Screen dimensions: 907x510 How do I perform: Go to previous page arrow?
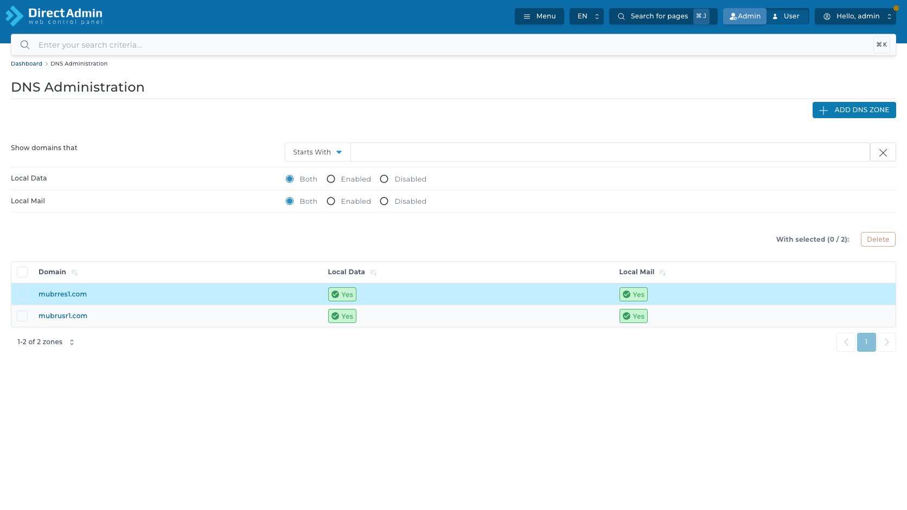[x=846, y=342]
